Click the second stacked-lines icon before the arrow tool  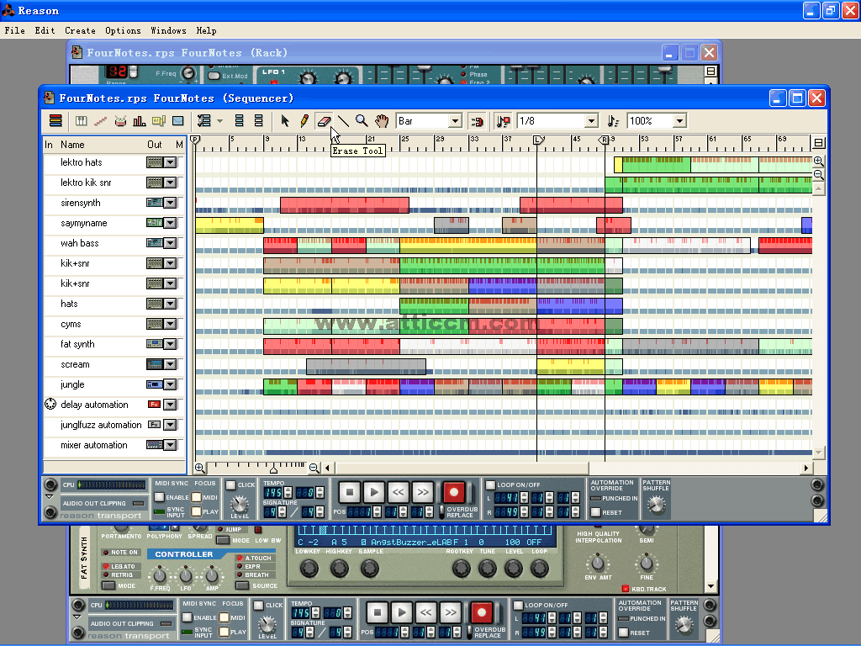258,121
